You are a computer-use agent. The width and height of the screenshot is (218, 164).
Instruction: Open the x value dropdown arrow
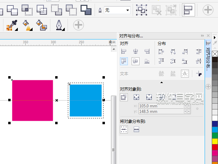coord(185,106)
